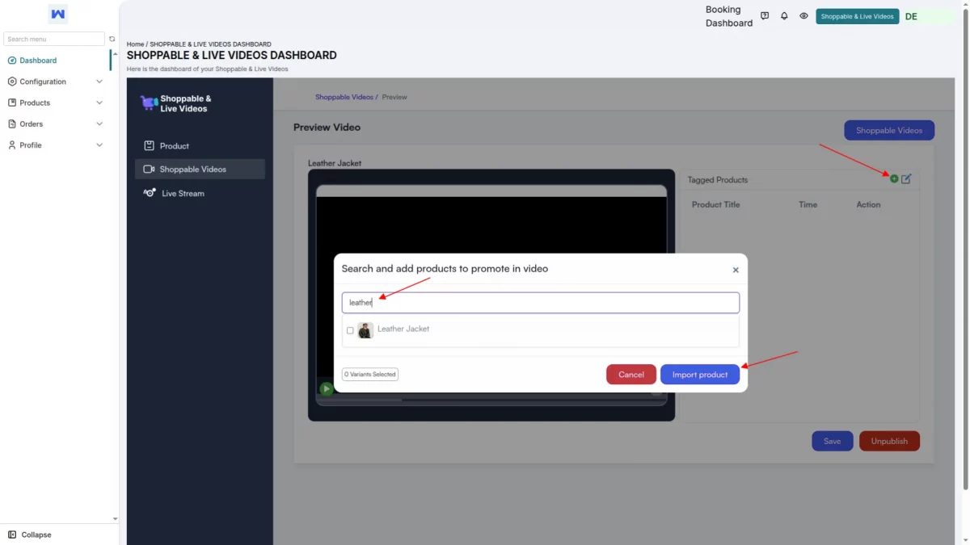Click Import product button

pyautogui.click(x=700, y=375)
